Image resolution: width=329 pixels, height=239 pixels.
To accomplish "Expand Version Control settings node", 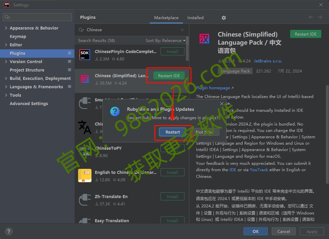I will [x=6, y=61].
